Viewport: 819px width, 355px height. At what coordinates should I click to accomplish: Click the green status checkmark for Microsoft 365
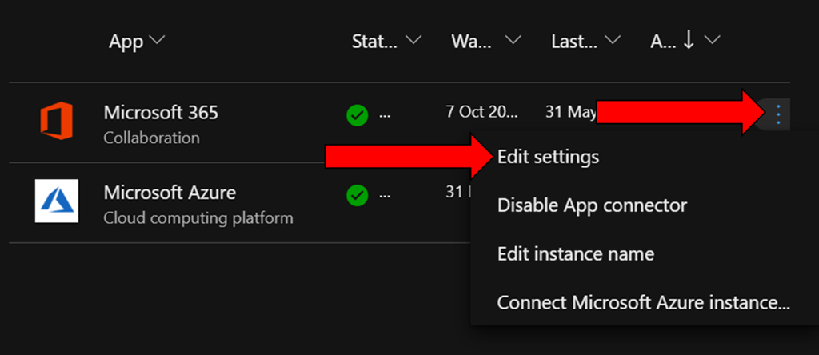click(x=357, y=115)
